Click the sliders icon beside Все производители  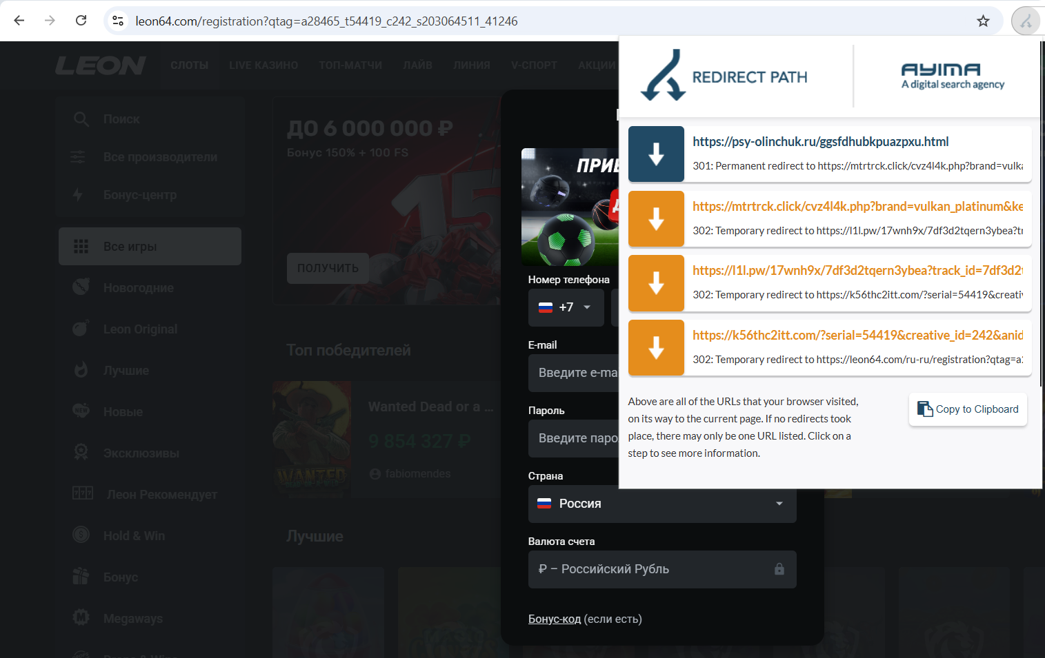(78, 157)
